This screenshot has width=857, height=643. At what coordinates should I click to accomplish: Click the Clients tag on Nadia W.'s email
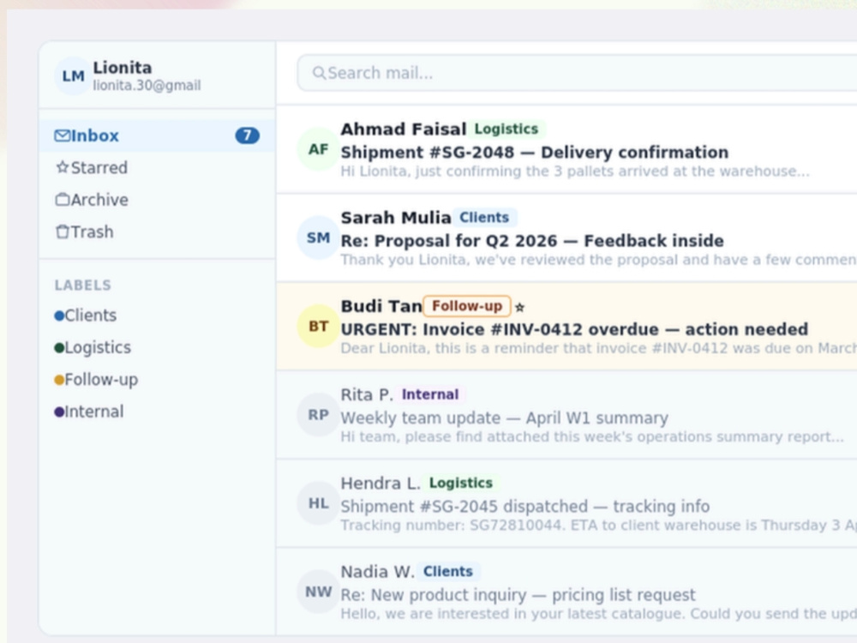pyautogui.click(x=447, y=572)
